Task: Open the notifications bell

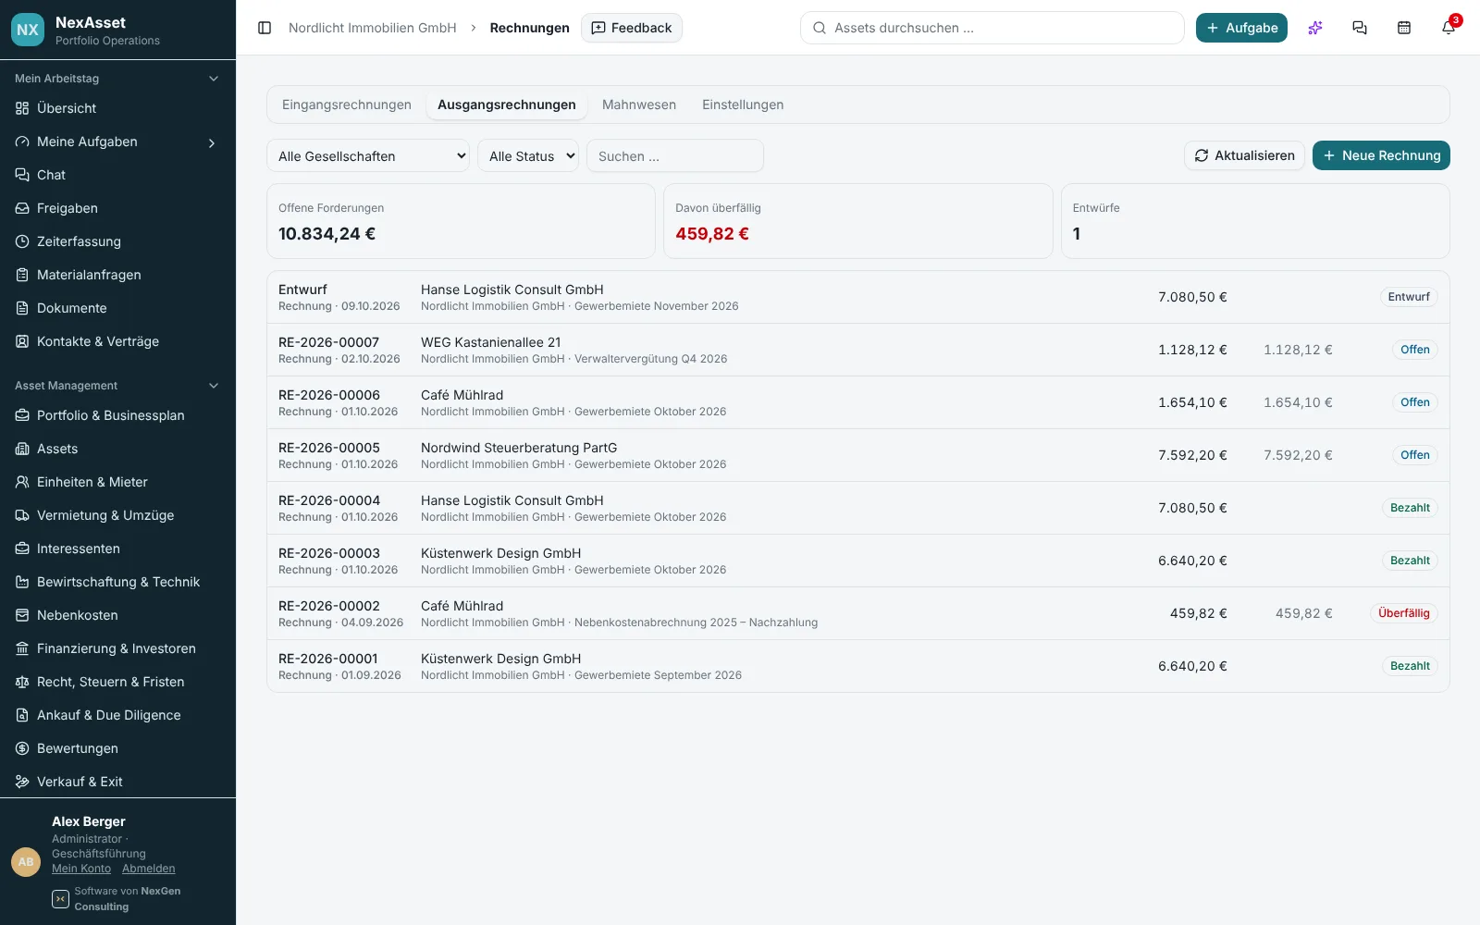Action: click(1449, 28)
